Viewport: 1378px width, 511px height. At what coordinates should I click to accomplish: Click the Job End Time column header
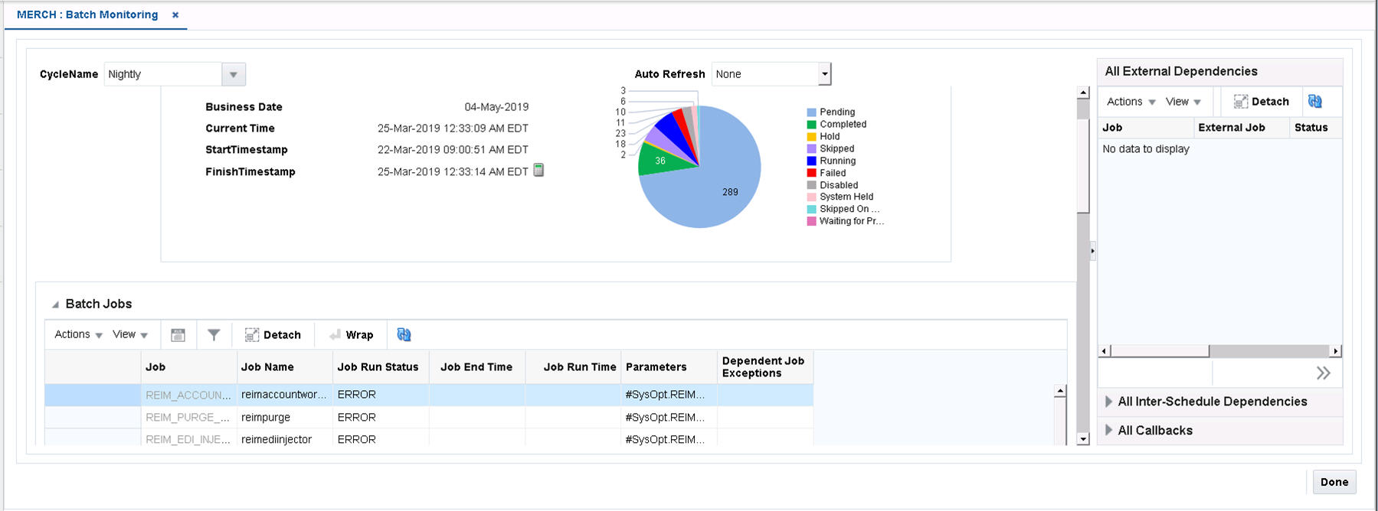coord(477,367)
